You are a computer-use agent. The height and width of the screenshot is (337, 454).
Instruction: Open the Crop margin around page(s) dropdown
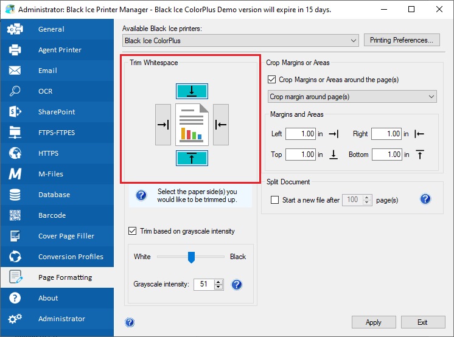coord(352,96)
